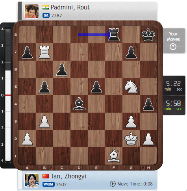Click the white king on g2
The width and height of the screenshot is (187, 191).
(x=131, y=139)
